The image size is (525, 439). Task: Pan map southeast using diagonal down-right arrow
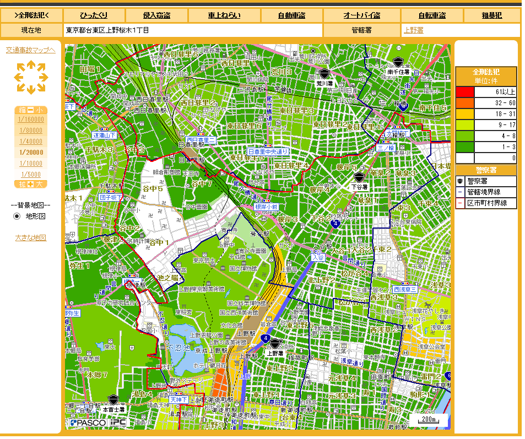[41, 88]
